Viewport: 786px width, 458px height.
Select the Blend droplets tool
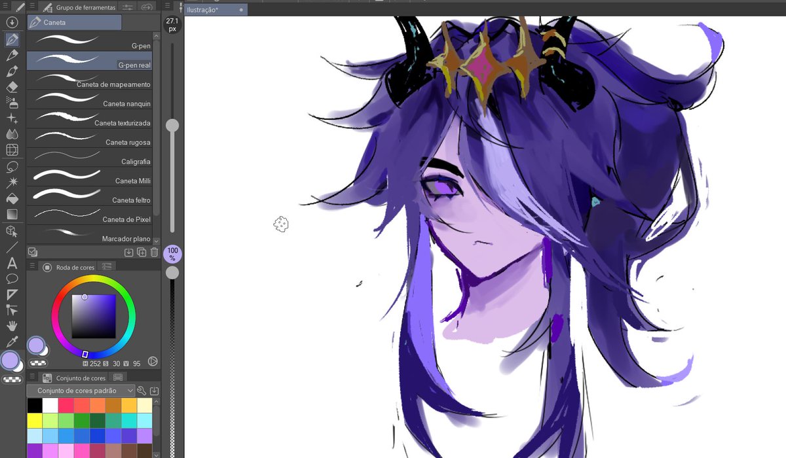click(x=12, y=134)
